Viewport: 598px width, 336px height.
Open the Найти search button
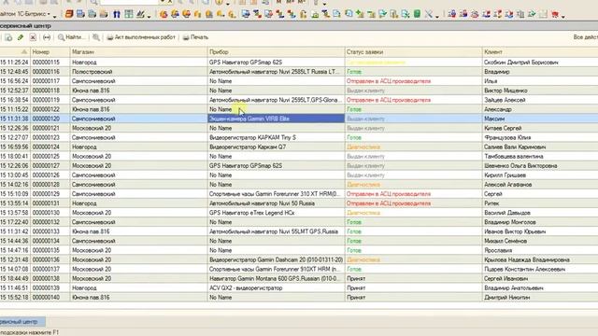pos(71,37)
